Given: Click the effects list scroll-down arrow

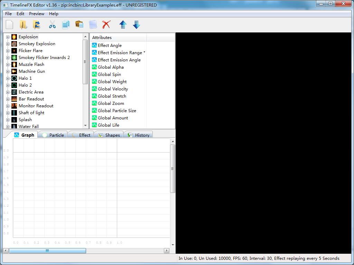Looking at the screenshot, I should [x=85, y=126].
